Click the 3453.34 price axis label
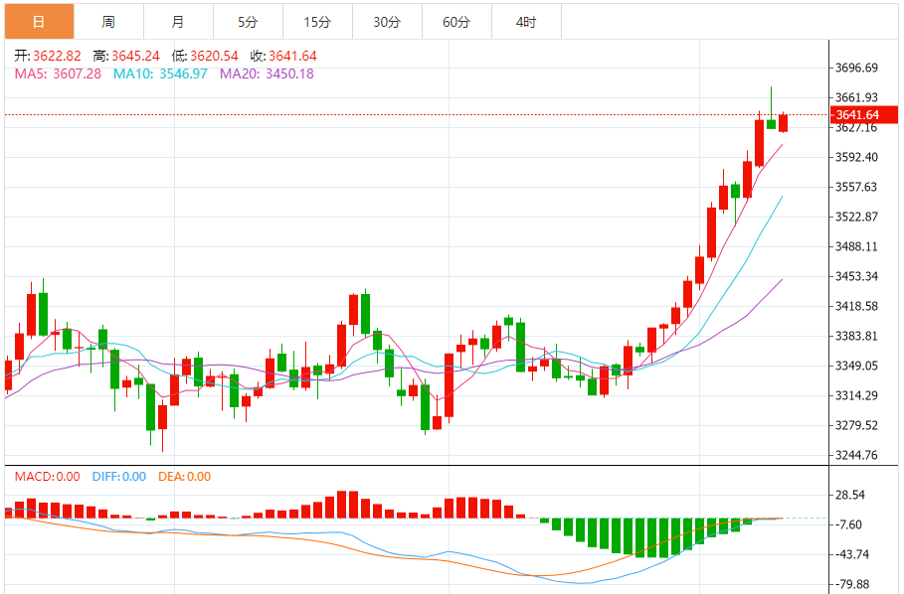This screenshot has width=904, height=594. coord(856,276)
